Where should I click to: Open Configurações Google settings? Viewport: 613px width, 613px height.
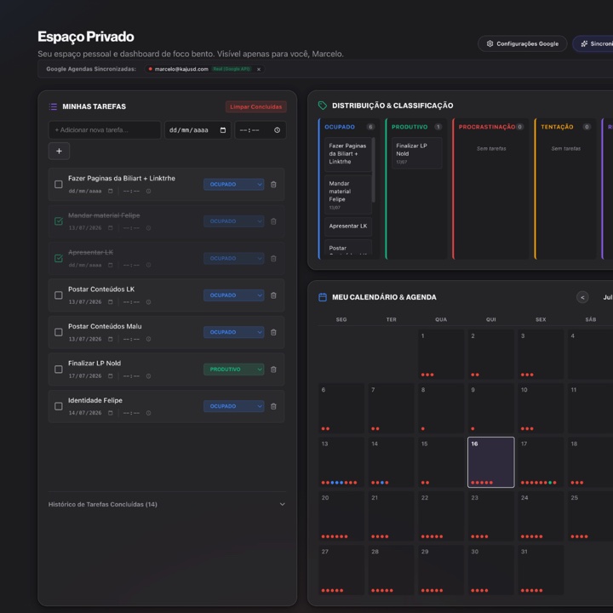point(522,43)
